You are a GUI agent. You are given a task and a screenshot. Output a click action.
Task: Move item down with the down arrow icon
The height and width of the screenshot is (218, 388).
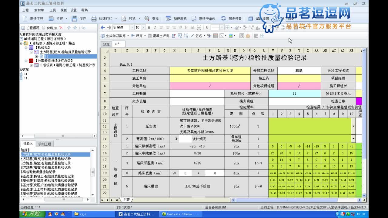(x=75, y=28)
